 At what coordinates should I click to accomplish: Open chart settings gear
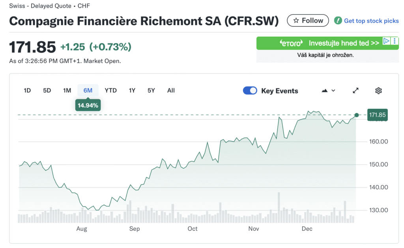(x=378, y=91)
